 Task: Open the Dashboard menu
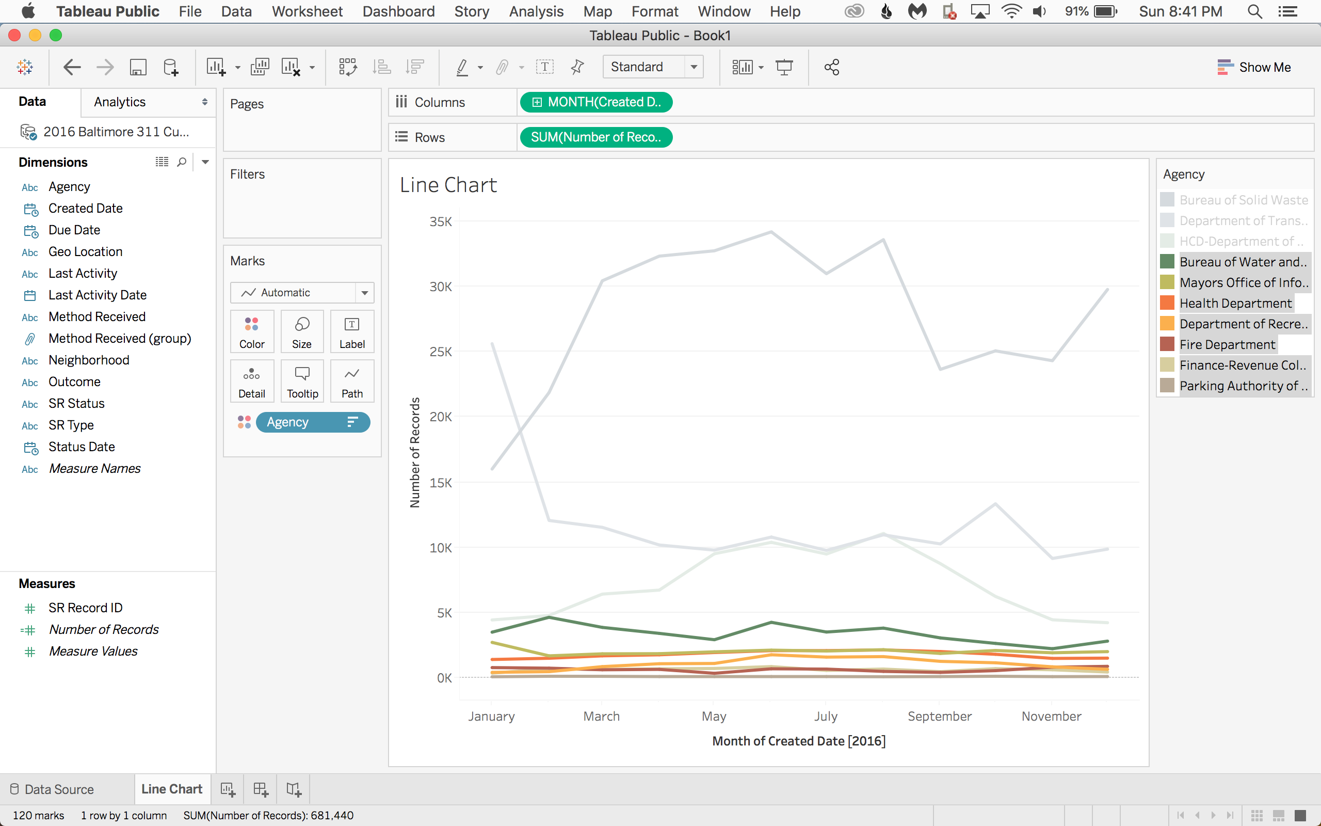coord(398,11)
